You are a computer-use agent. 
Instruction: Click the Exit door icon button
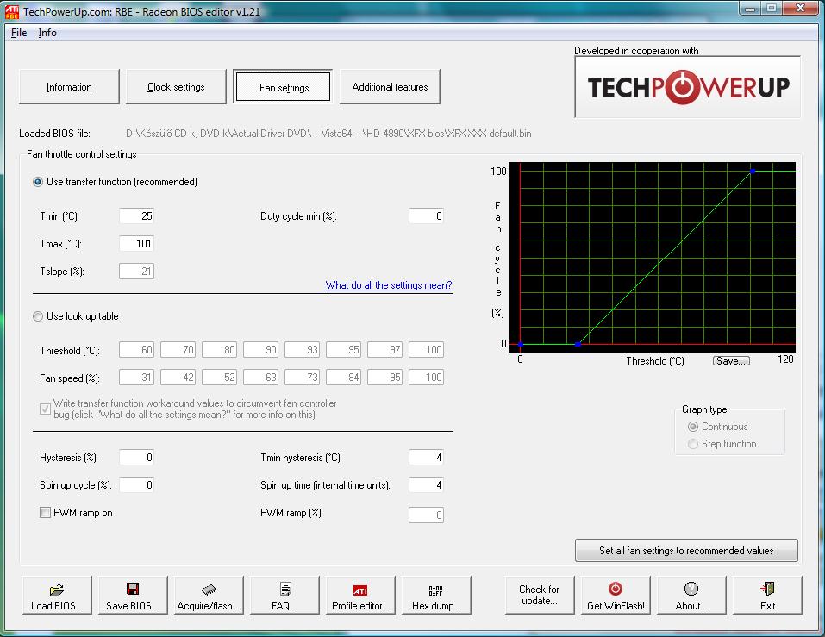[x=767, y=595]
